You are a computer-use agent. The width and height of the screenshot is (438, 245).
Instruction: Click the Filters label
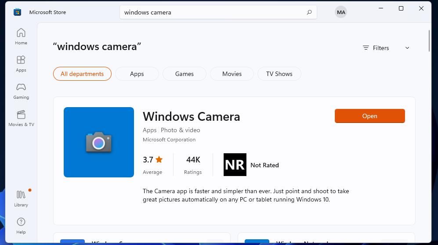pos(381,48)
